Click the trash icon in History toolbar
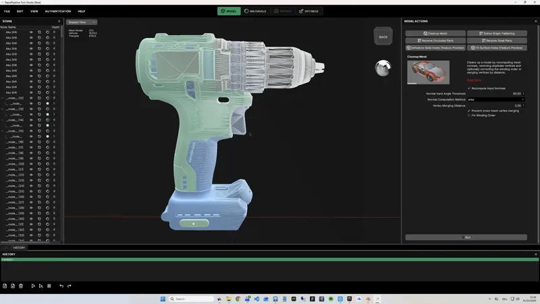This screenshot has width=540, height=304. click(x=21, y=286)
